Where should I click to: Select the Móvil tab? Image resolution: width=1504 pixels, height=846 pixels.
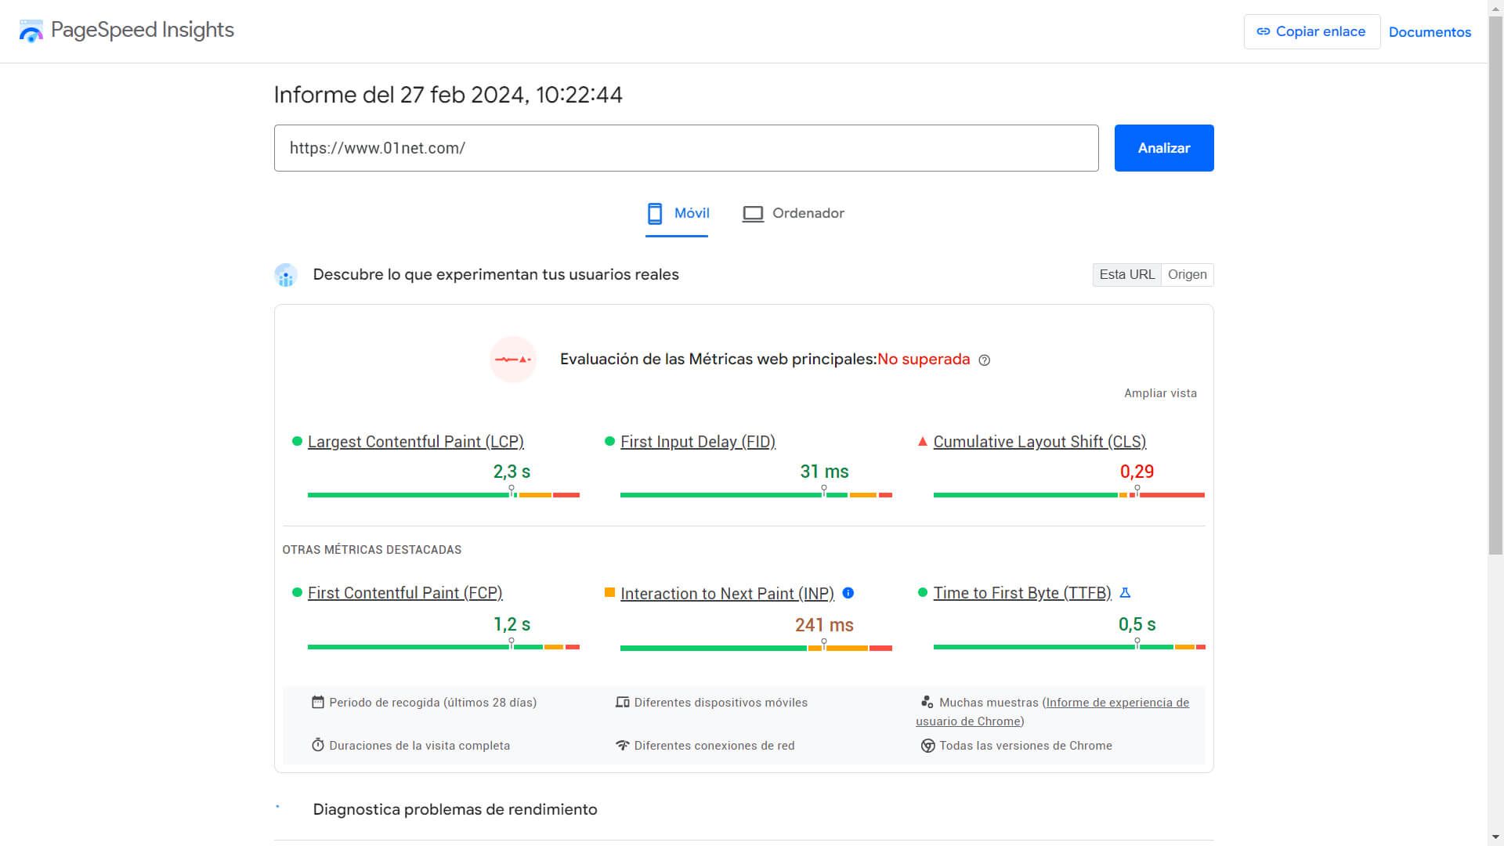(678, 213)
